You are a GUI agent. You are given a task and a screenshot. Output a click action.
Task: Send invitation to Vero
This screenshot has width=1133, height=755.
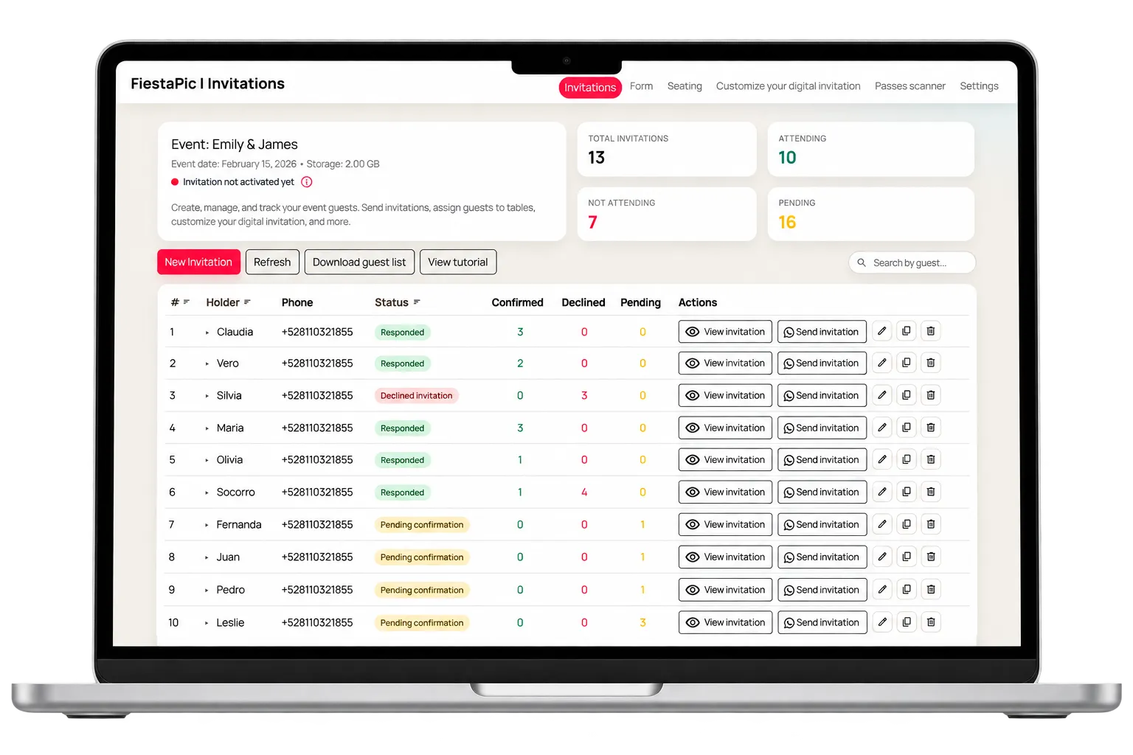tap(822, 363)
